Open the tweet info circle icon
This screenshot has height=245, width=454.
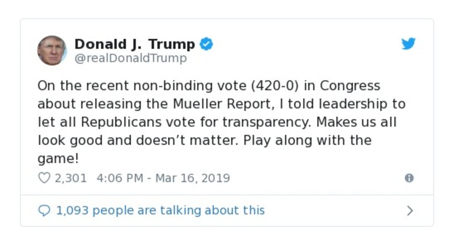coord(409,178)
